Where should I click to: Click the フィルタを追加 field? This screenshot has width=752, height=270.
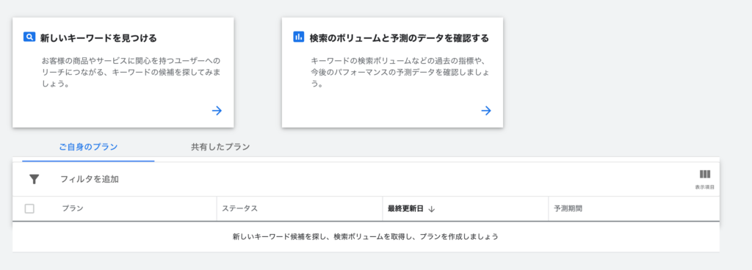[x=89, y=179]
